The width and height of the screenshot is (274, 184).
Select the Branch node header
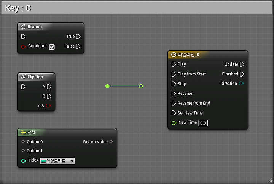51,27
